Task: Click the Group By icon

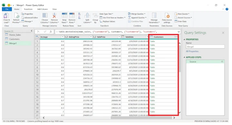Action: tap(95, 15)
